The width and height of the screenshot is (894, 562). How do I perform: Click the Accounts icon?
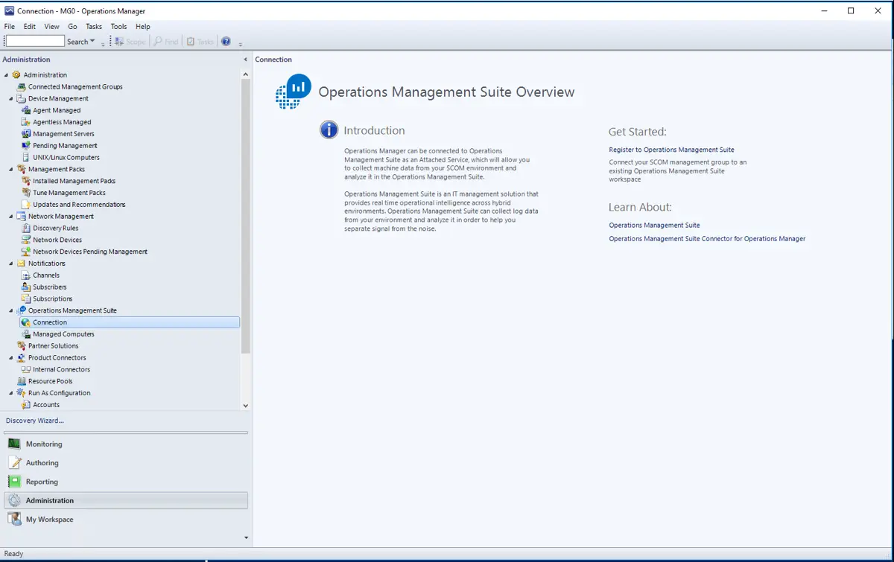coord(26,405)
